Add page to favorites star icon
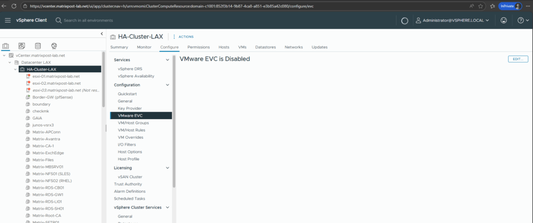Screen dimensions: 533x223 tap(480, 6)
